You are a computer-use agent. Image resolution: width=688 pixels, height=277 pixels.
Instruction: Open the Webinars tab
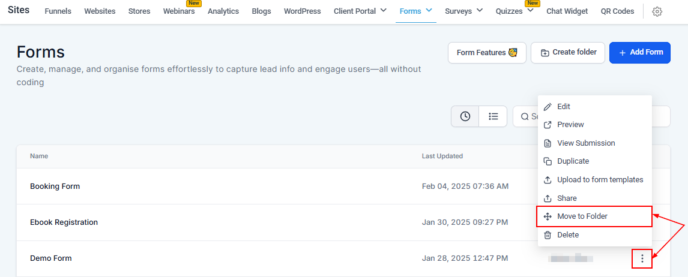coord(179,11)
